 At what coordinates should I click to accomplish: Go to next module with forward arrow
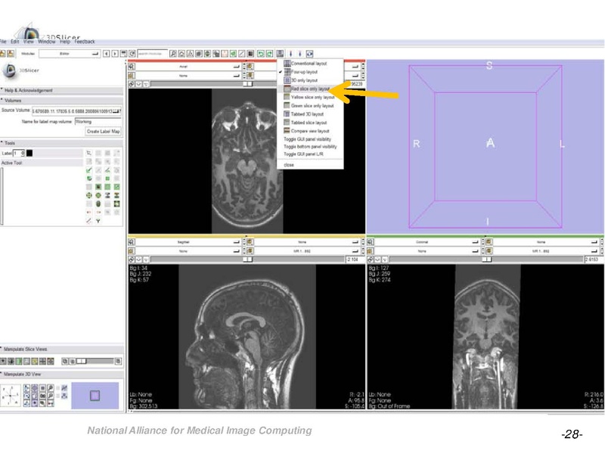tap(115, 54)
